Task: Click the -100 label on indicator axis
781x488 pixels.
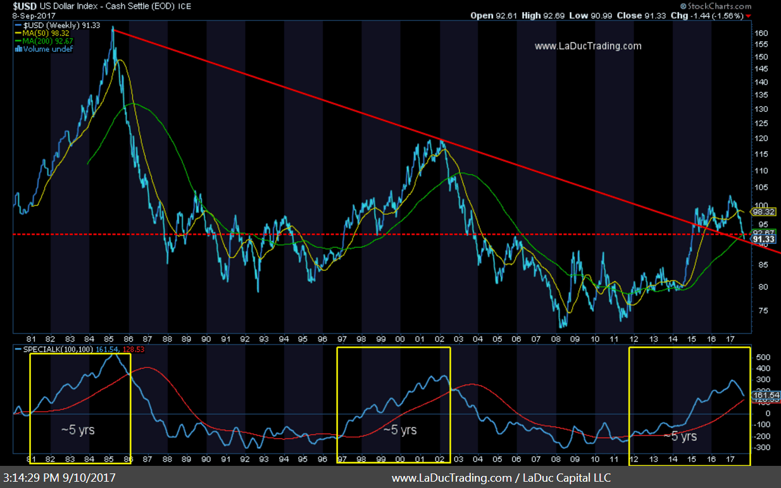Action: click(x=763, y=425)
